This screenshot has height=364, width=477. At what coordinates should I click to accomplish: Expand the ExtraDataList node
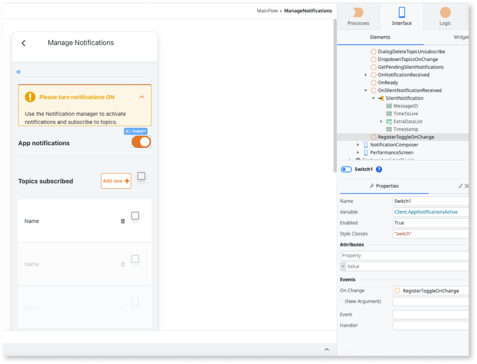(x=381, y=121)
